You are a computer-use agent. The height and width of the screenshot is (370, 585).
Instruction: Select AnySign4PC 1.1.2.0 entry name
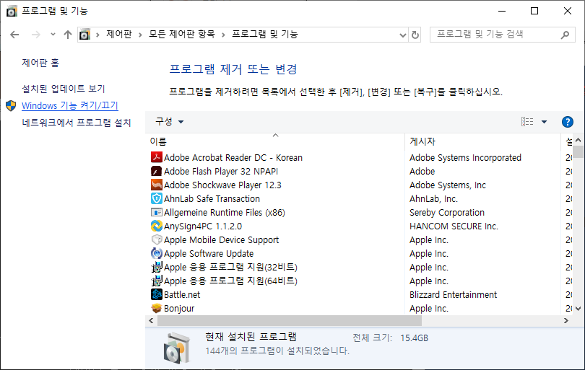[x=203, y=226]
